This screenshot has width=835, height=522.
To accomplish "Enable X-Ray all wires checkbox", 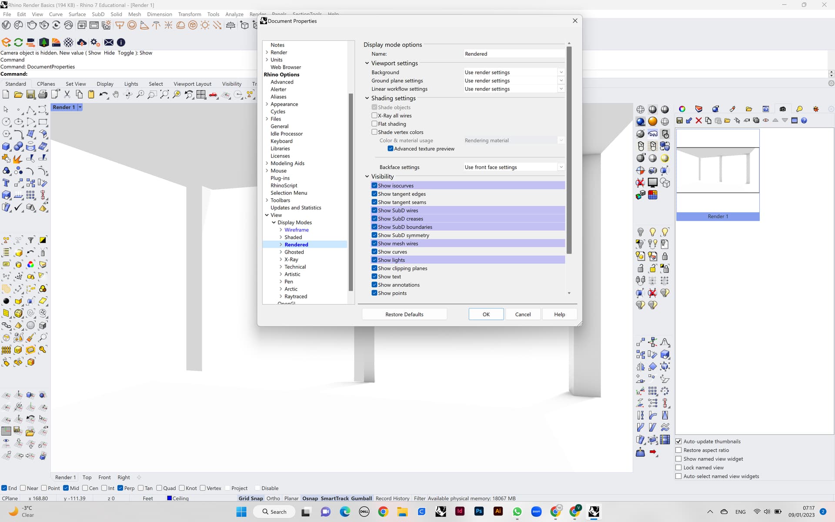I will [374, 115].
